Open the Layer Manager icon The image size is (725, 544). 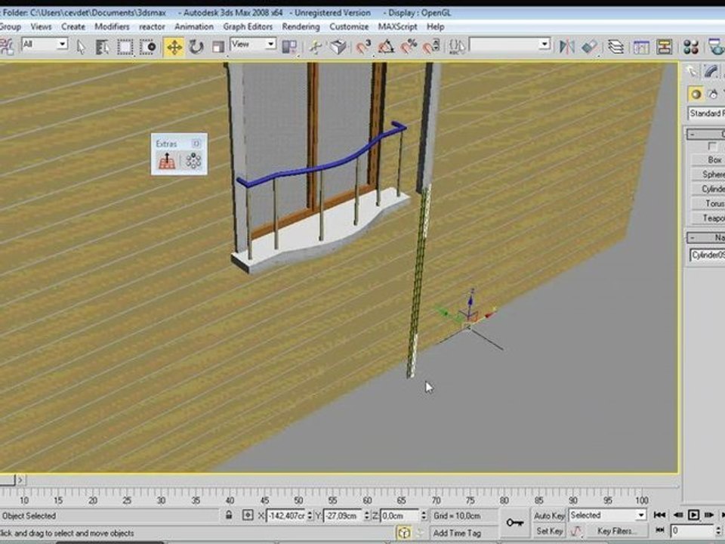pos(616,47)
